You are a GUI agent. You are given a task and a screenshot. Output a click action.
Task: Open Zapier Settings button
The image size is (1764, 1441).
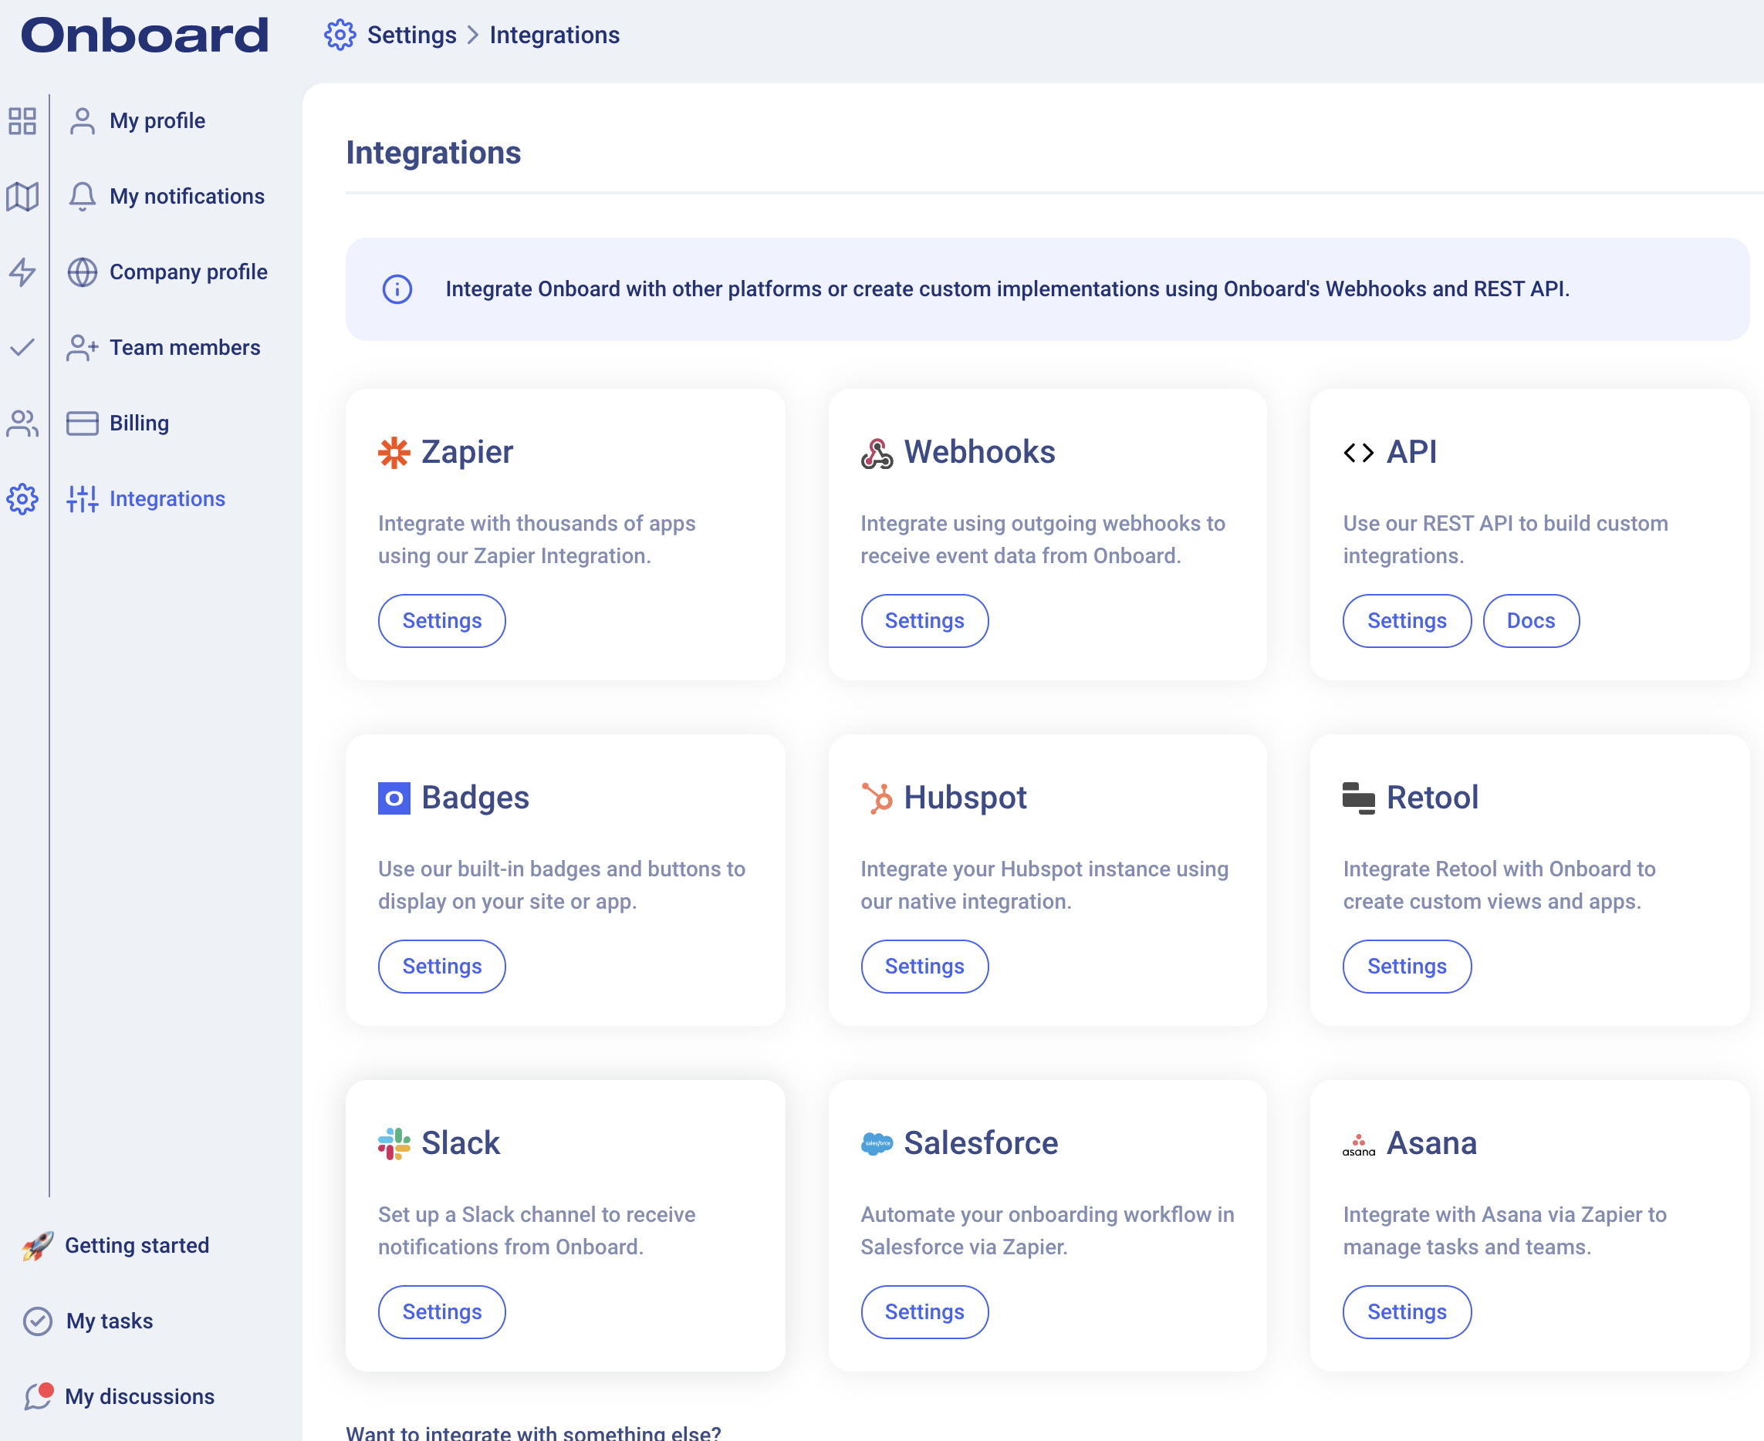(x=441, y=621)
